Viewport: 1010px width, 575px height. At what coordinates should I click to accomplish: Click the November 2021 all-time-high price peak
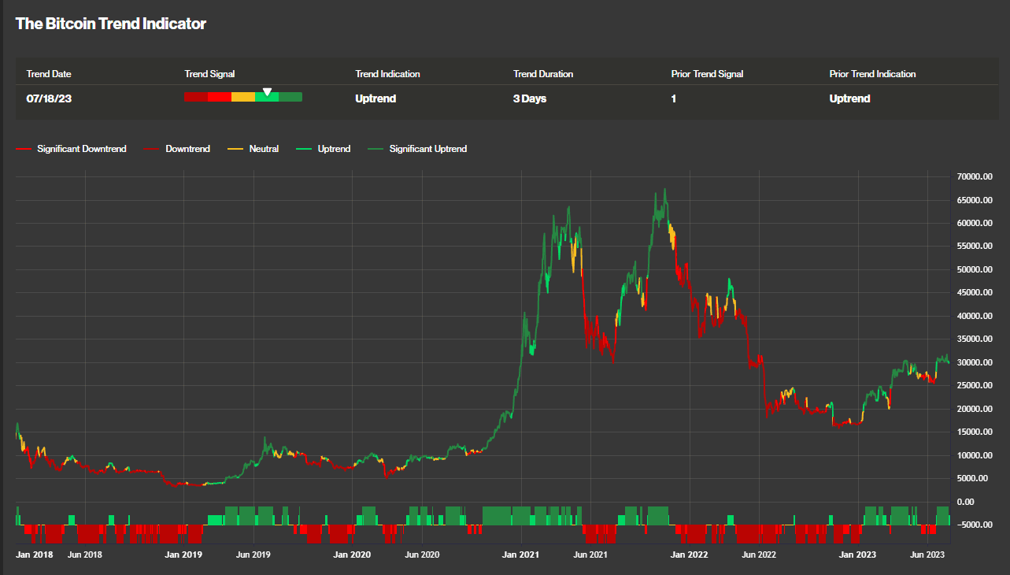coord(664,190)
